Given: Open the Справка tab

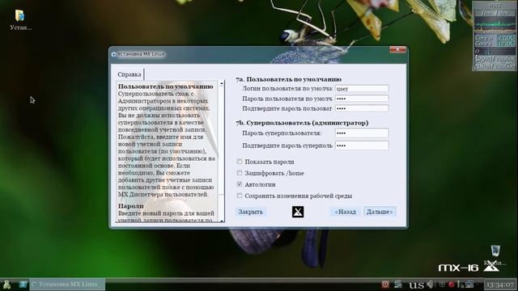Looking at the screenshot, I should pyautogui.click(x=129, y=74).
